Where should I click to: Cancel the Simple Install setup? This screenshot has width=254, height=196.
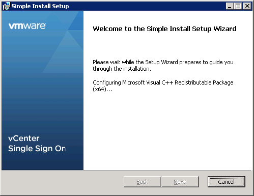227,182
